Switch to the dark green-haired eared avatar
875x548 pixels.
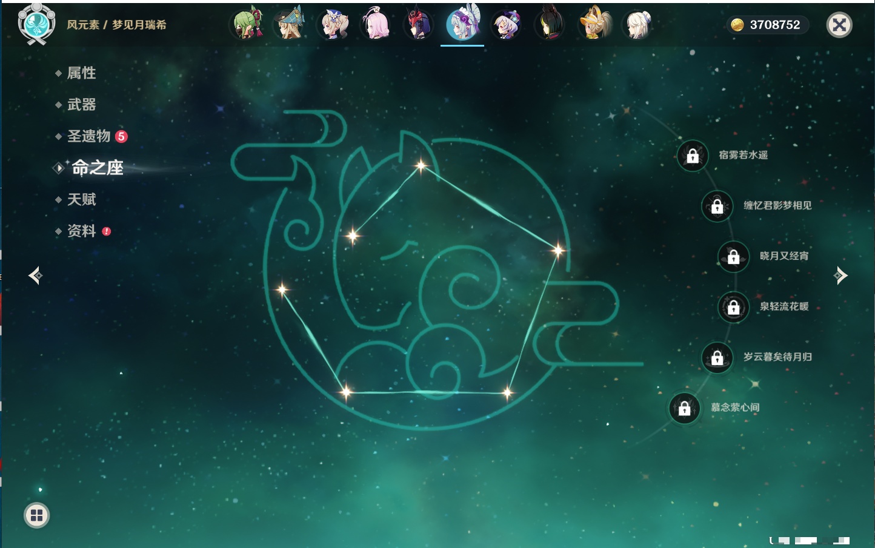click(550, 24)
